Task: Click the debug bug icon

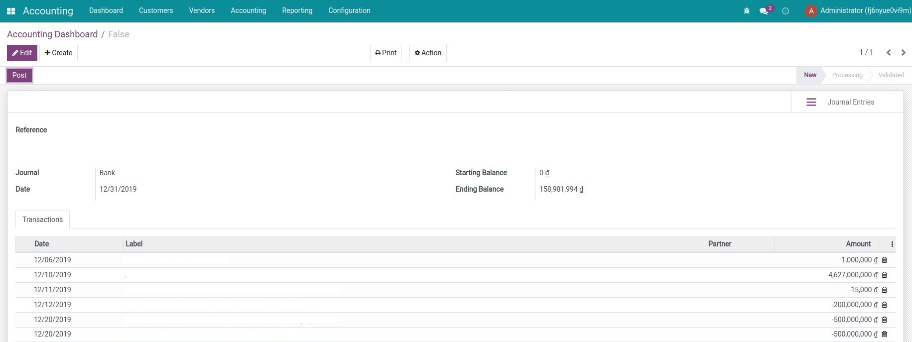Action: tap(746, 11)
